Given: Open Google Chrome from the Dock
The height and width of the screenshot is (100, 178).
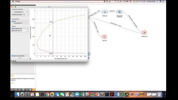Looking at the screenshot, I should (47, 94).
